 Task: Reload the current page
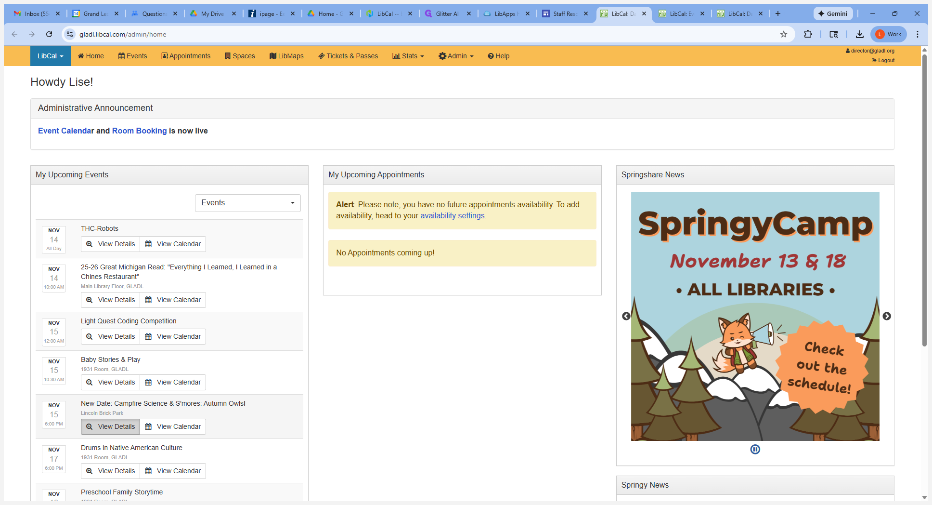tap(49, 34)
